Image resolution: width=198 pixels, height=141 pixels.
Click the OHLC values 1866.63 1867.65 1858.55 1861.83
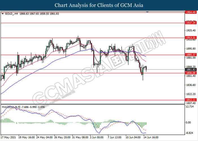(x=39, y=14)
